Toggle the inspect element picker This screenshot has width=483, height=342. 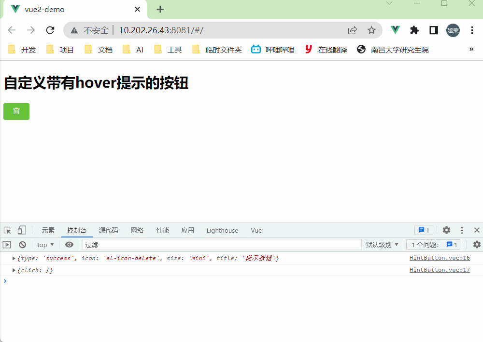point(7,230)
